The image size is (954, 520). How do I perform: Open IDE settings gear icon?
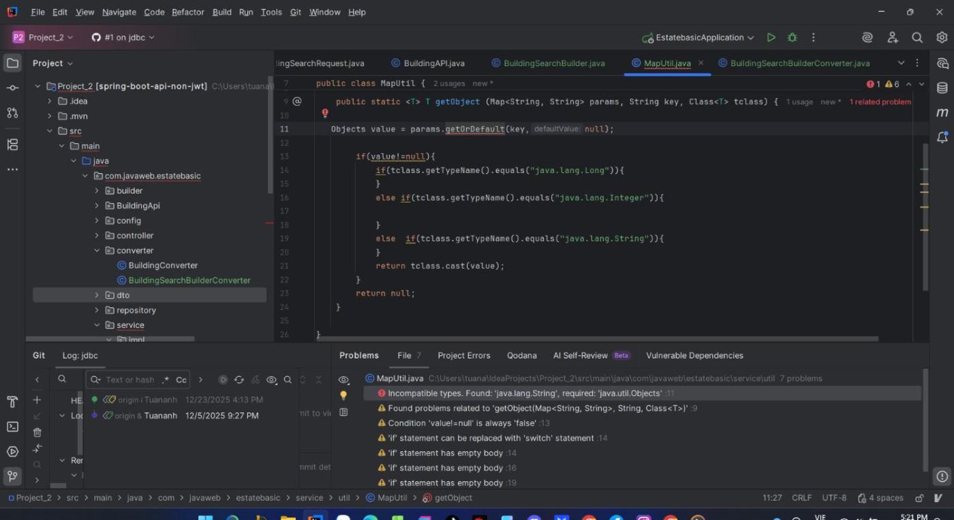click(x=942, y=37)
